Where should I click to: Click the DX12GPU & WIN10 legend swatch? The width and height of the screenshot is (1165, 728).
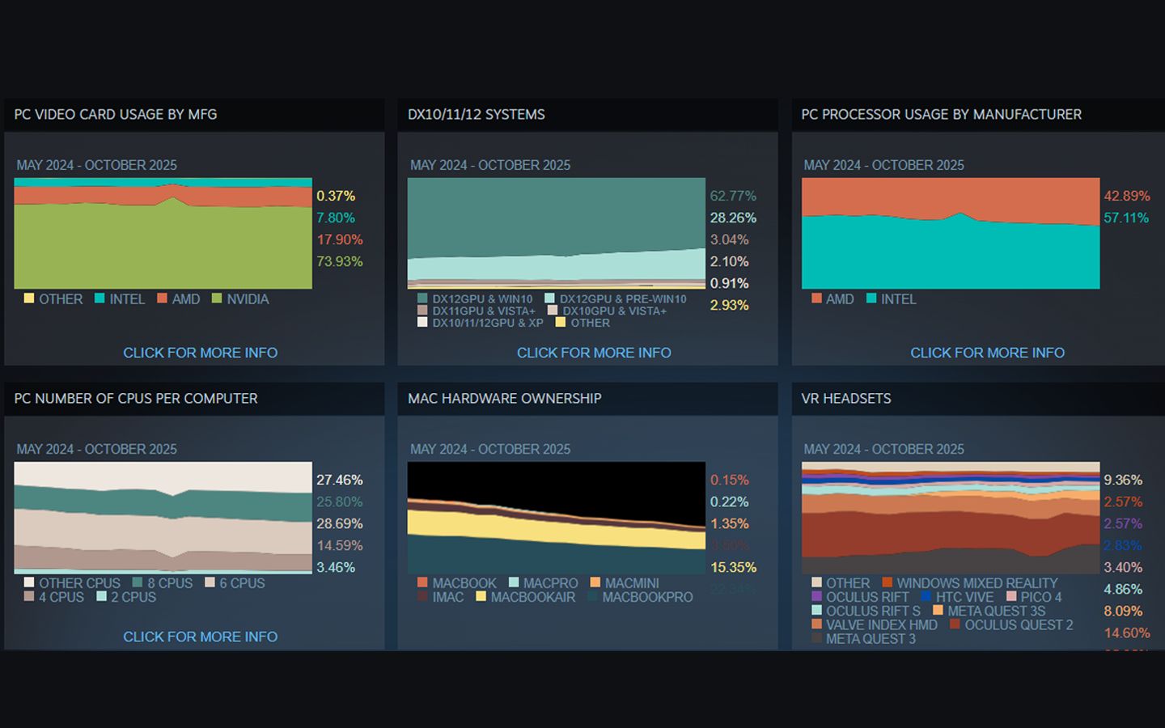[422, 298]
